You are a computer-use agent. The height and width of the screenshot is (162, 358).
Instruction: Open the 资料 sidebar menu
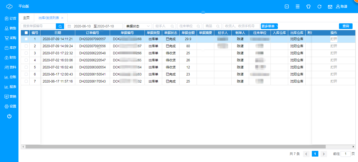pos(10,67)
